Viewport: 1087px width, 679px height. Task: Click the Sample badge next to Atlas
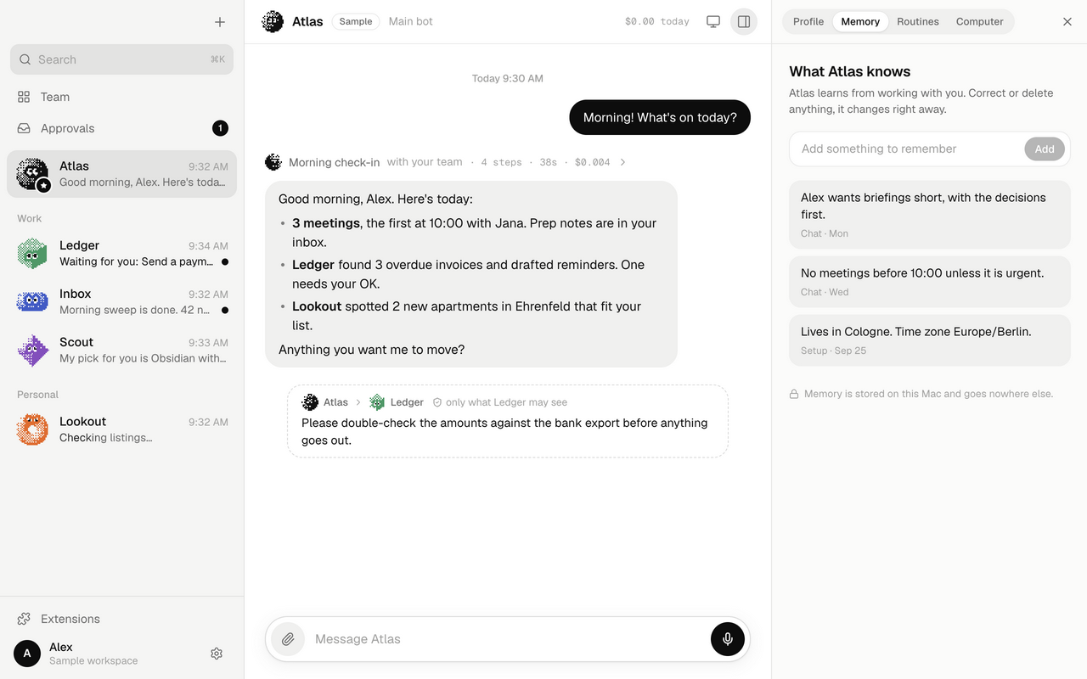(356, 21)
